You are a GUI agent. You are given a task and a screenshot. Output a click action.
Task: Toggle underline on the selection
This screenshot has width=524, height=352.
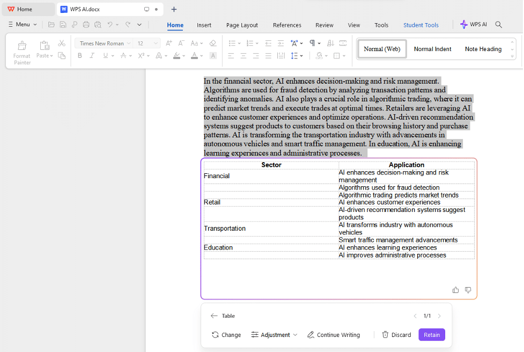105,55
